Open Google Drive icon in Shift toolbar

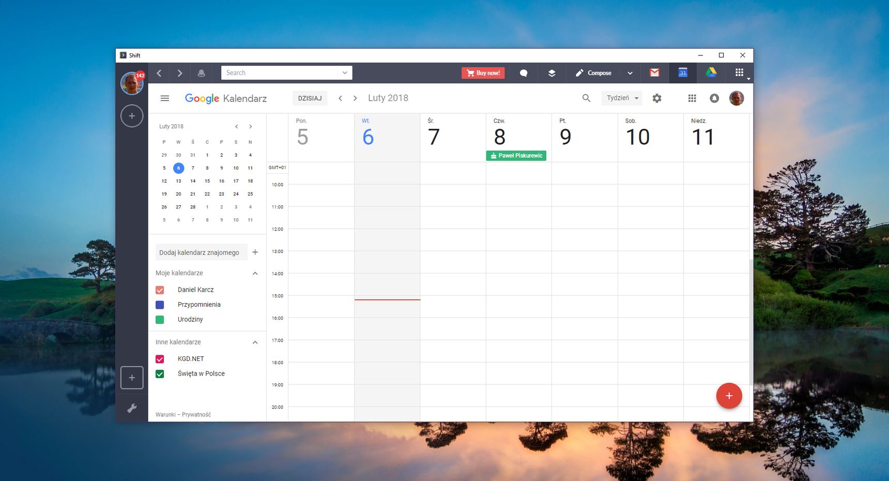click(711, 73)
